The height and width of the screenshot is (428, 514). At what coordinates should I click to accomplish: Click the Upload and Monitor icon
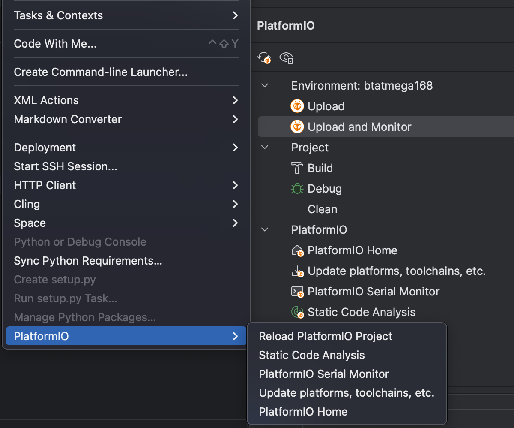click(297, 127)
